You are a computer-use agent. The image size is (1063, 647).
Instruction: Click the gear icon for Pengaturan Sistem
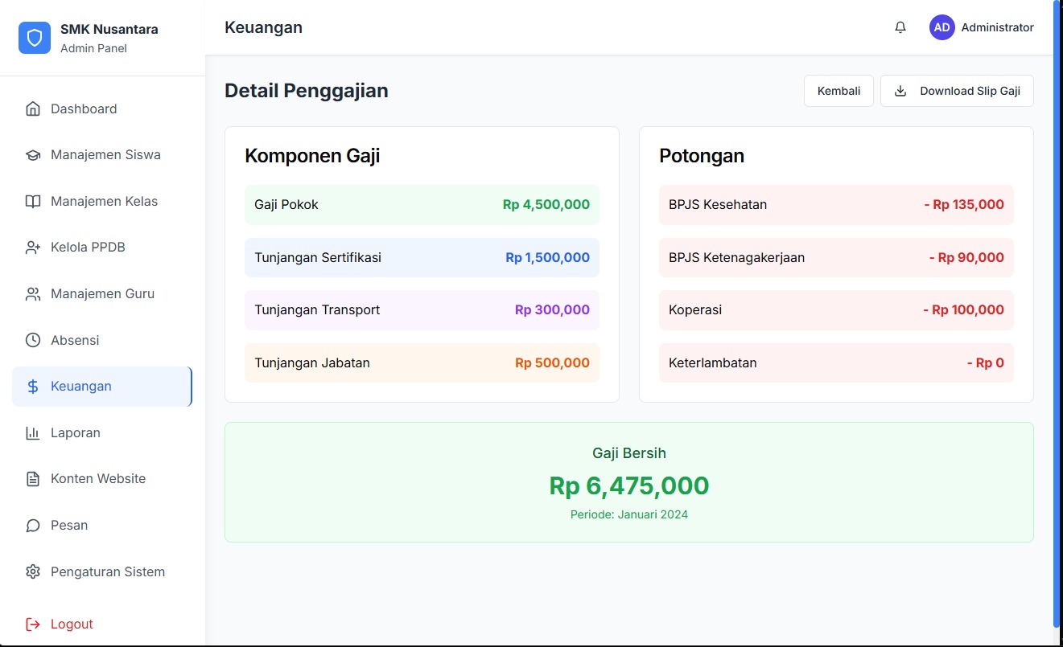[33, 571]
